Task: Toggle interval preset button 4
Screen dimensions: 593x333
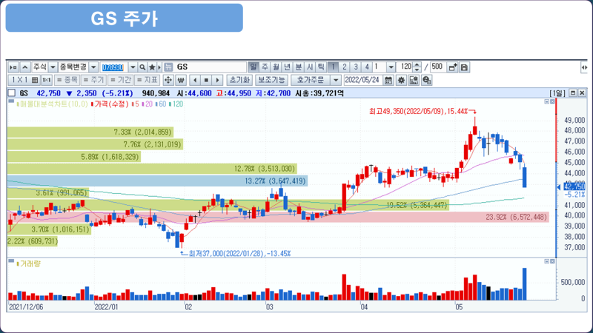Action: click(367, 67)
